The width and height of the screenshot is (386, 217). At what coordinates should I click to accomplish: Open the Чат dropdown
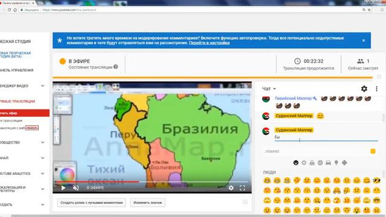269,89
